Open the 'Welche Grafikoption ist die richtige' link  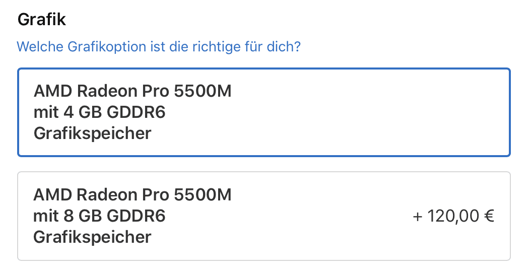pos(159,47)
